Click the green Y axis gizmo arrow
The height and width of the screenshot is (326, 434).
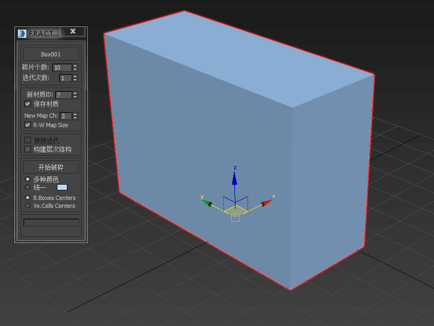[x=208, y=202]
